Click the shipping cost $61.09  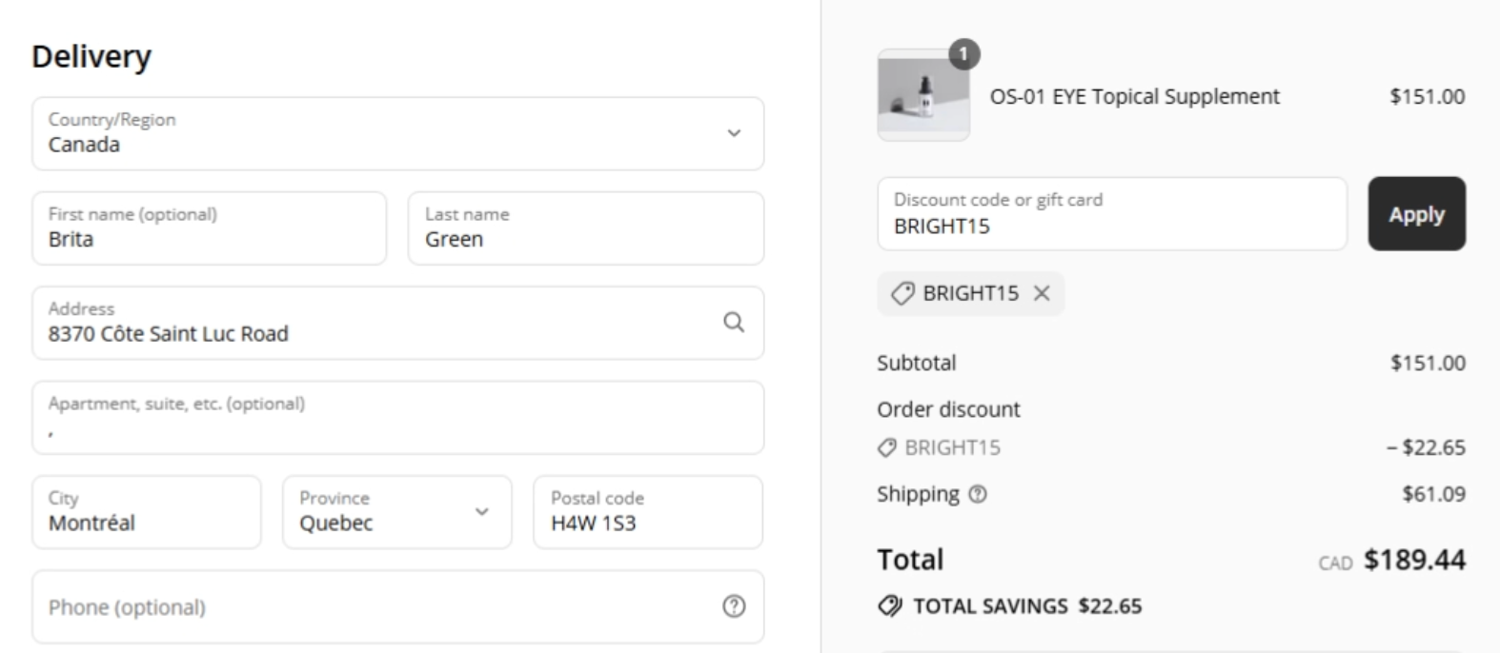point(1433,494)
